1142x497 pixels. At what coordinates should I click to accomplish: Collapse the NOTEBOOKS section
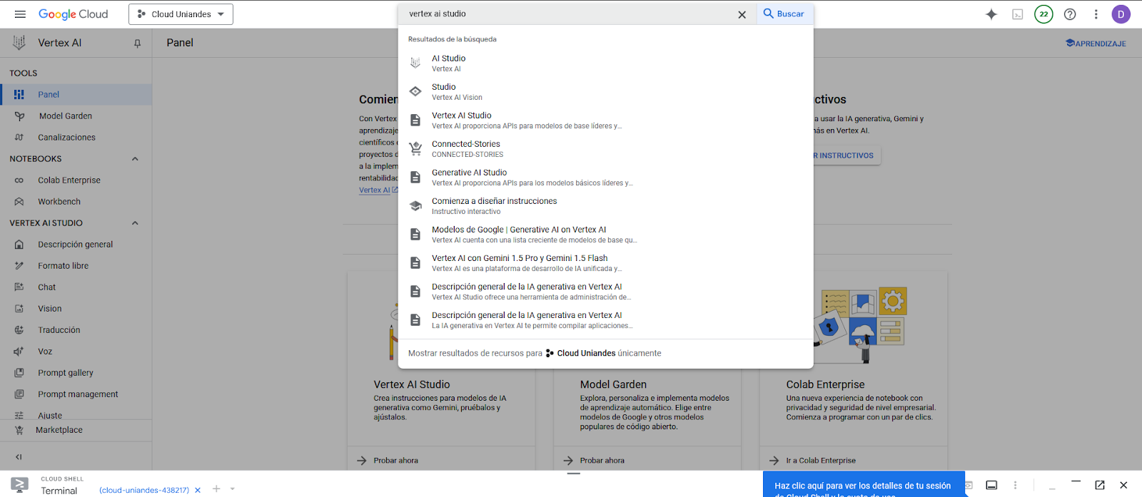(135, 159)
